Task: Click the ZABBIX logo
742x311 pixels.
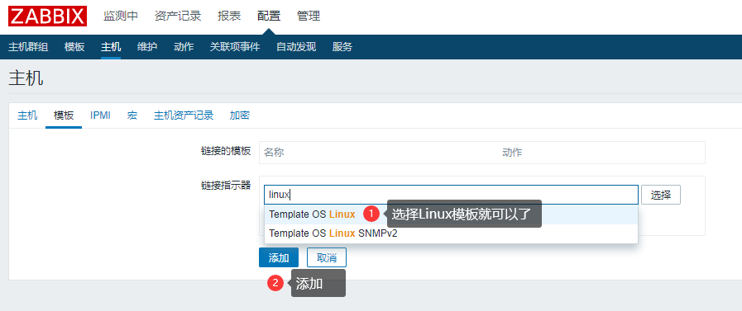Action: pyautogui.click(x=47, y=16)
